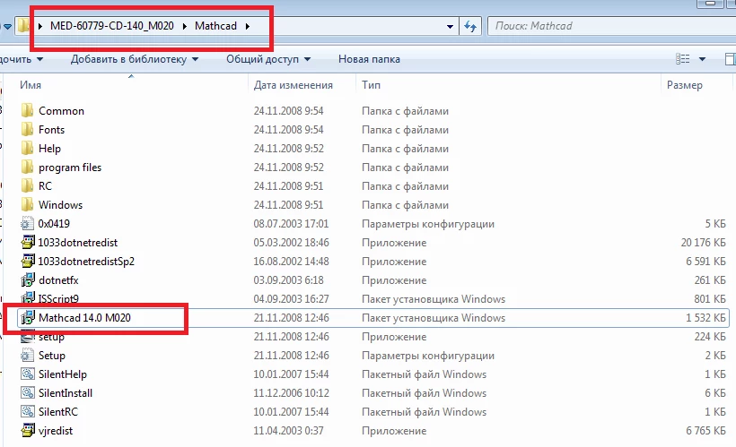
Task: Open the 'Добавить в библиотеку' menu
Action: coord(135,59)
